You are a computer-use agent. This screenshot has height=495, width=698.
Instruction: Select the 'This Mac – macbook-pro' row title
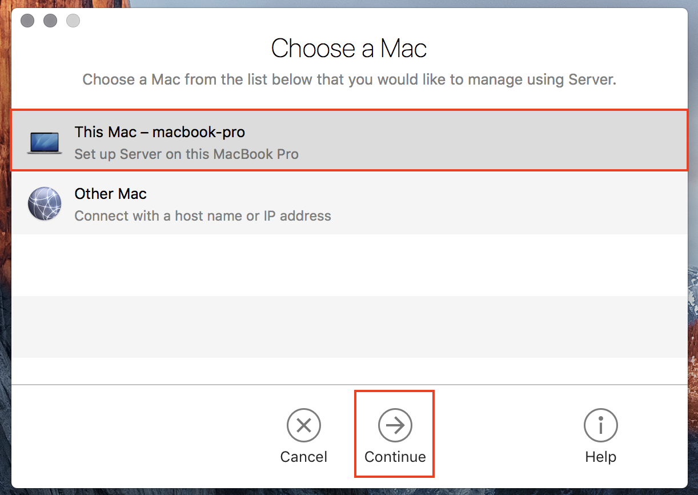(x=159, y=133)
